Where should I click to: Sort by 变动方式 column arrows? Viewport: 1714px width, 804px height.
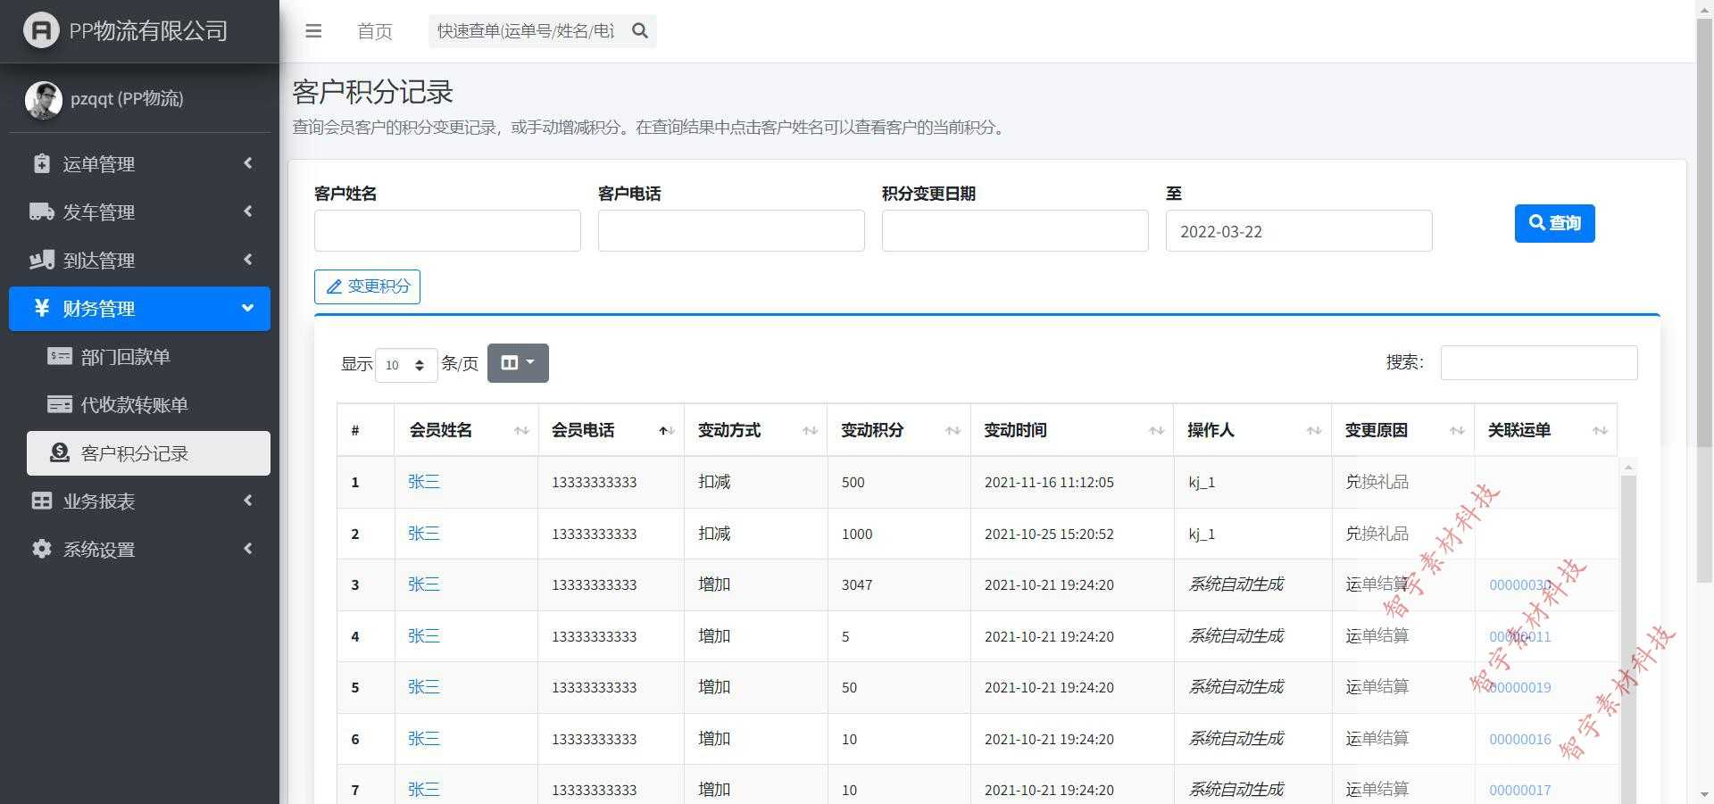coord(810,431)
